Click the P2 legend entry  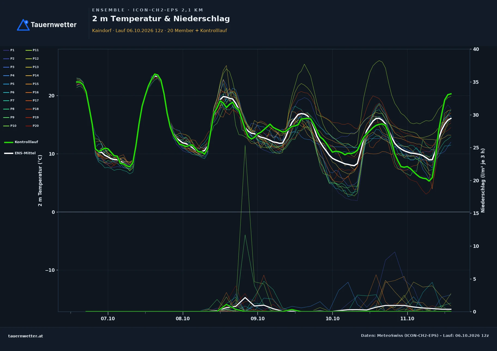click(9, 59)
